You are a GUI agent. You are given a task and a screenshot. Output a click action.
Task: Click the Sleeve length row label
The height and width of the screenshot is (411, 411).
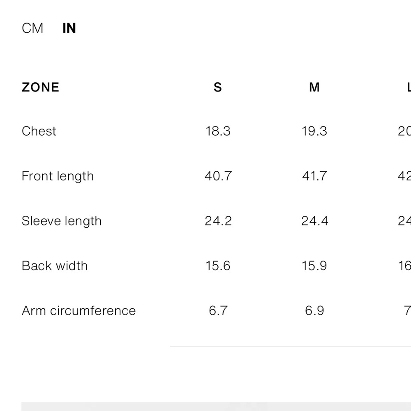pyautogui.click(x=61, y=221)
